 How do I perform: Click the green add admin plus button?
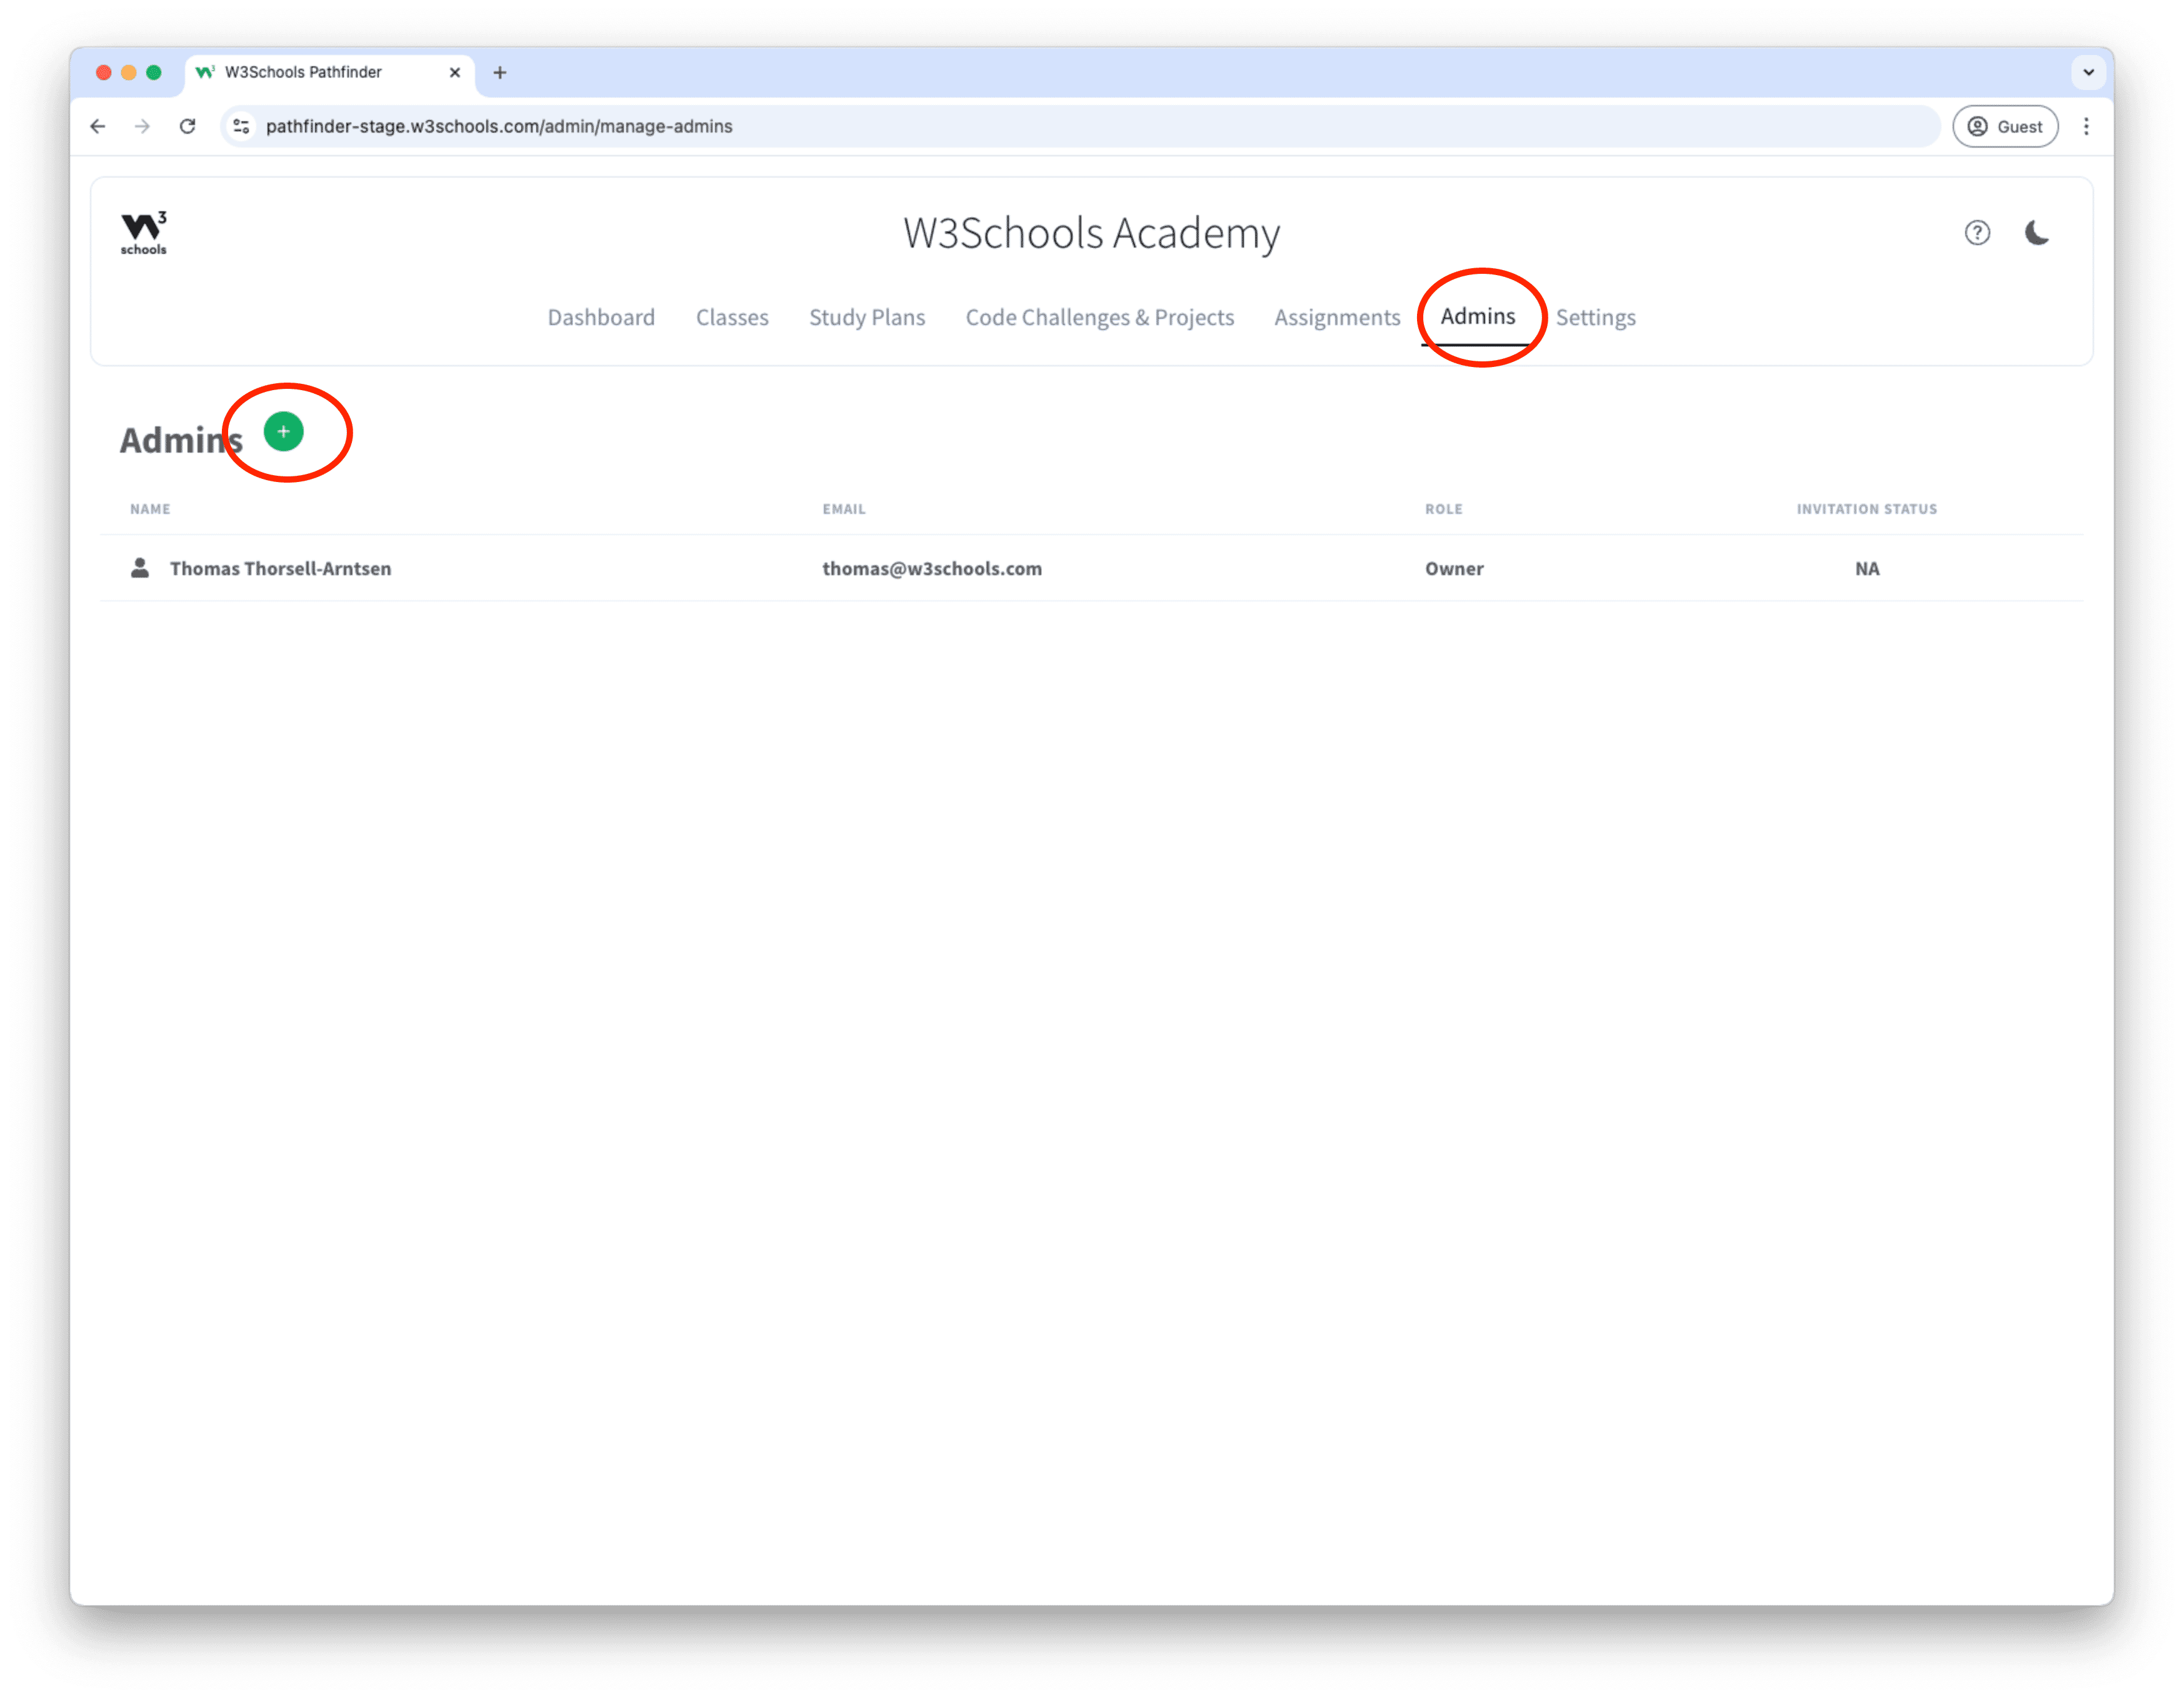point(283,432)
